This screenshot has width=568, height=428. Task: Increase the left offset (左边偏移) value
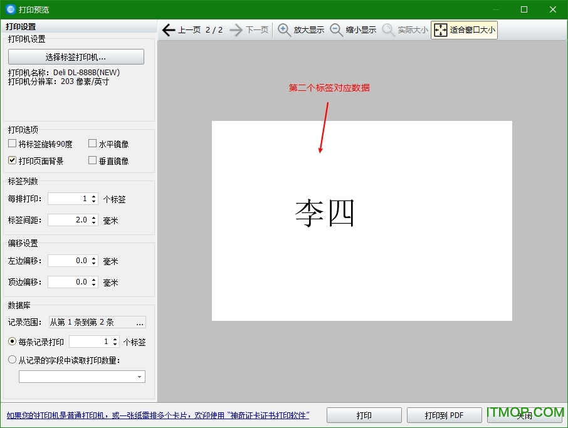pyautogui.click(x=94, y=258)
